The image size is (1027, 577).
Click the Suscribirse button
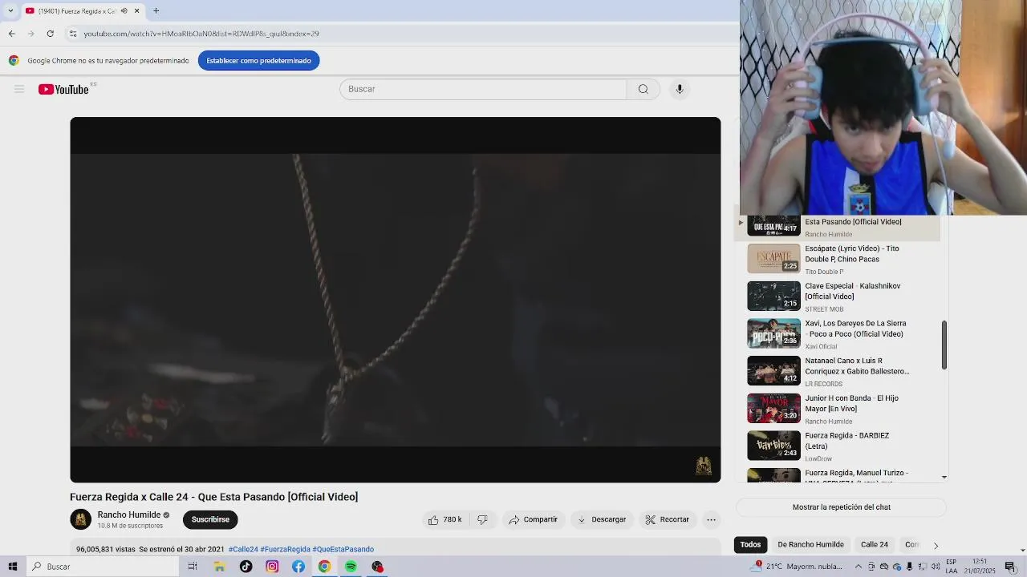[x=210, y=519]
